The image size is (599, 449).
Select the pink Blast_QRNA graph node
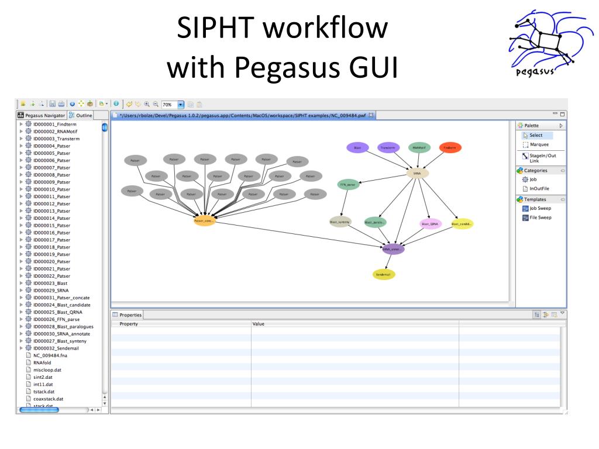pos(430,224)
